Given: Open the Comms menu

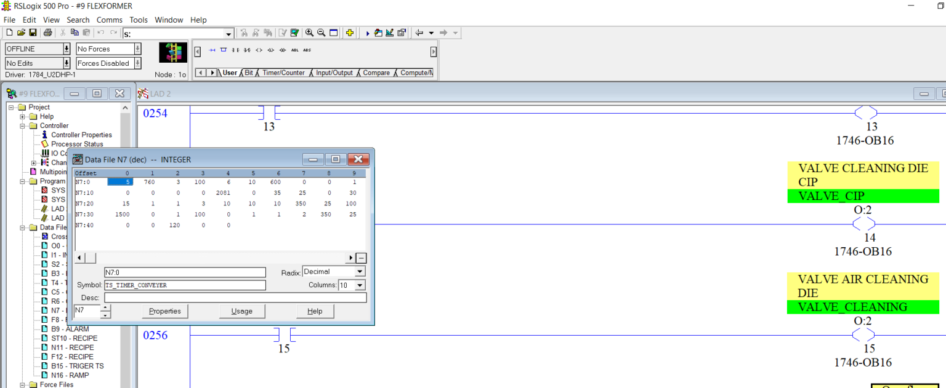Looking at the screenshot, I should (109, 20).
